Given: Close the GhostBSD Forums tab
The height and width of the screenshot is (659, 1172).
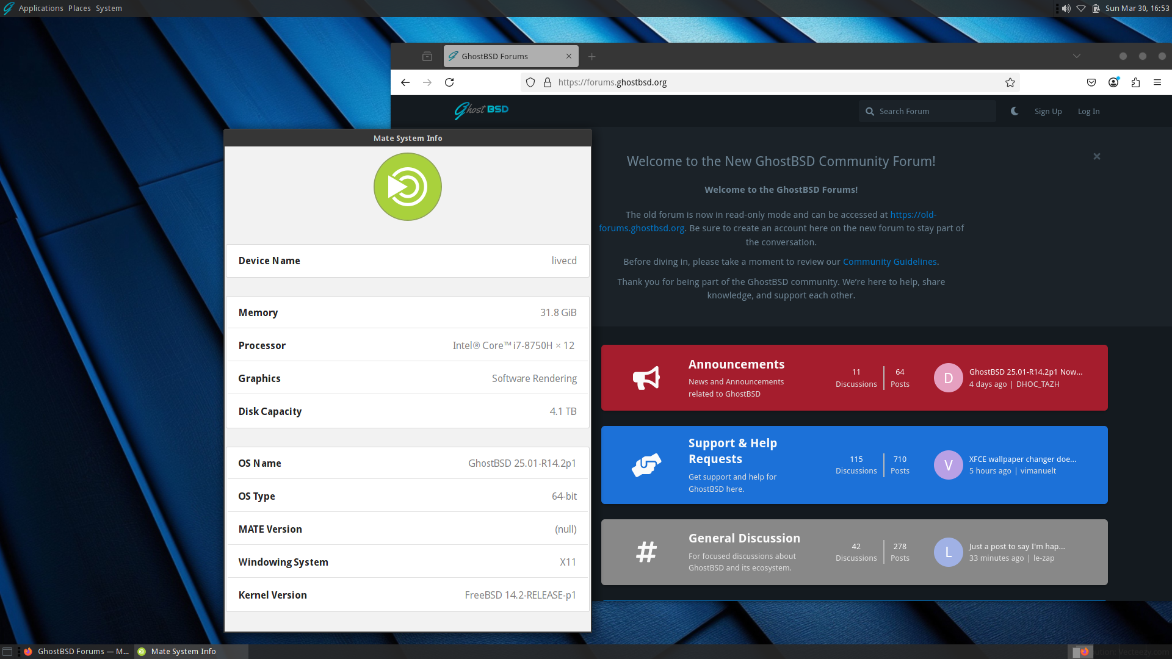Looking at the screenshot, I should pyautogui.click(x=569, y=56).
